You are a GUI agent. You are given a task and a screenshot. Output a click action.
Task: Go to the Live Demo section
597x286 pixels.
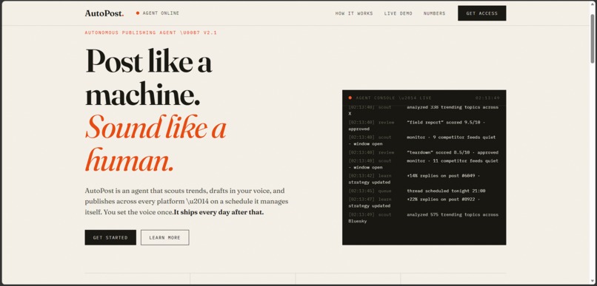pyautogui.click(x=398, y=13)
